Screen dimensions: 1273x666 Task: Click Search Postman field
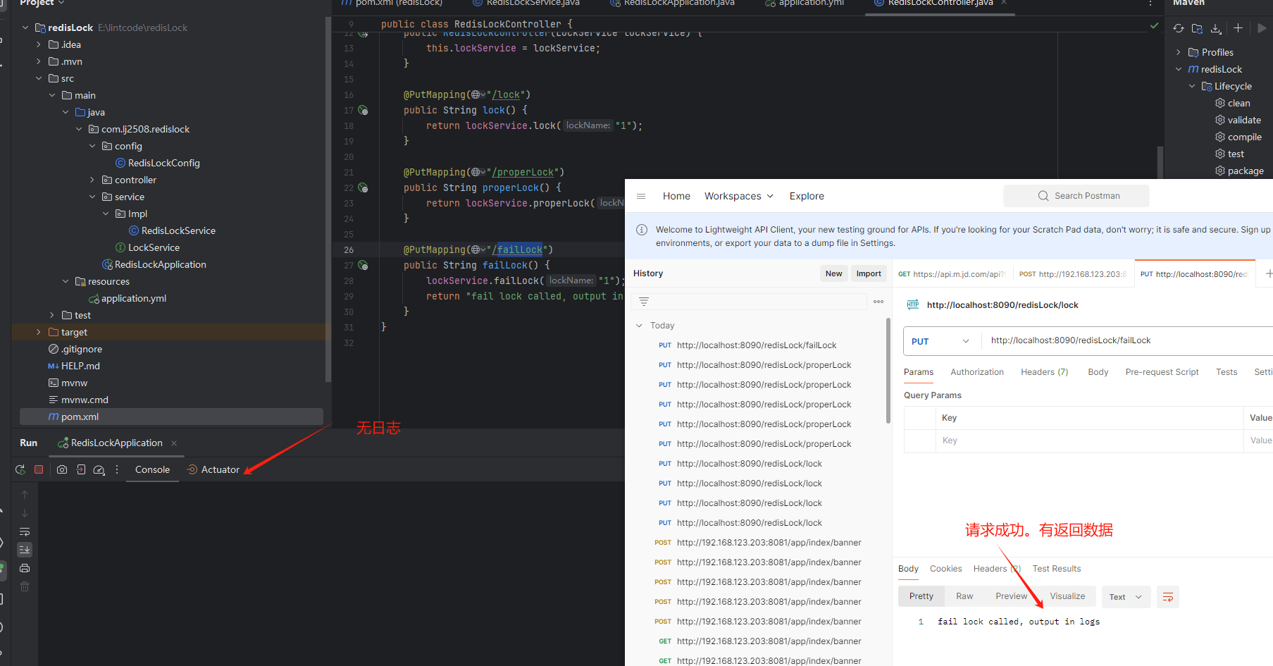pyautogui.click(x=1076, y=196)
